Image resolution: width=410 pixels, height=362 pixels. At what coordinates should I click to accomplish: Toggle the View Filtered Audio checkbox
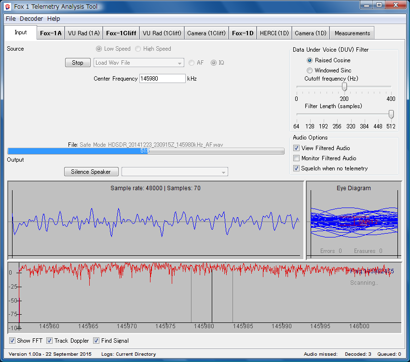point(296,148)
